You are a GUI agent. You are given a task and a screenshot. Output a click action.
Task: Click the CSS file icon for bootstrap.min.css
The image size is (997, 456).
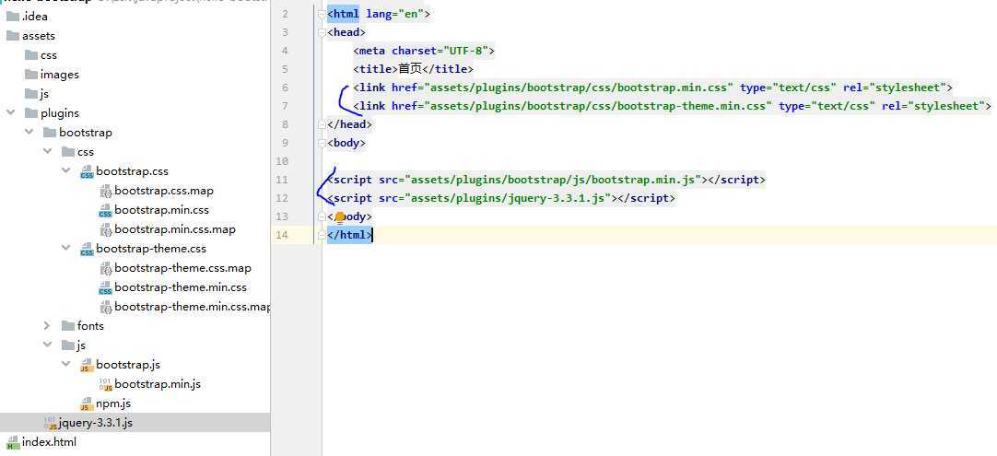point(106,211)
